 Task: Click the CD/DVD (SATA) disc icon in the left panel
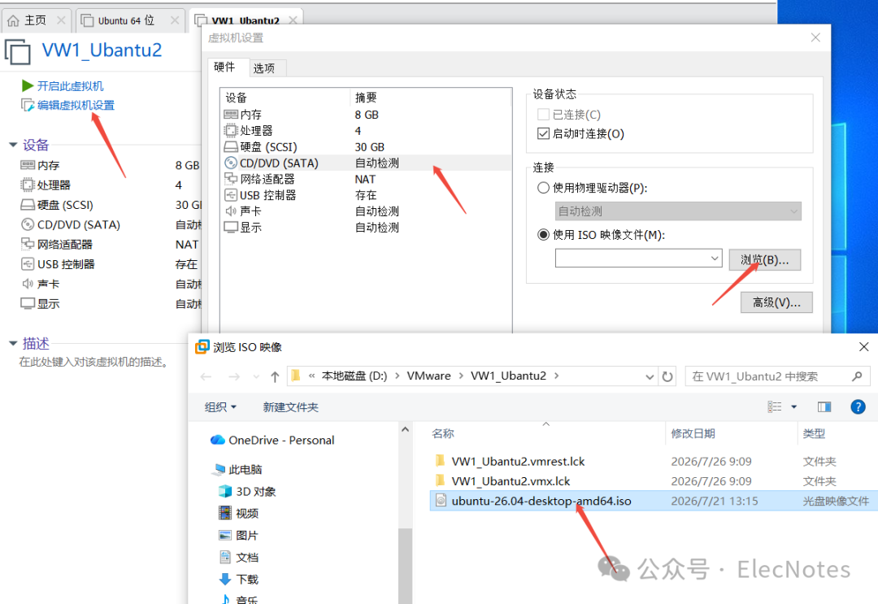pyautogui.click(x=28, y=224)
